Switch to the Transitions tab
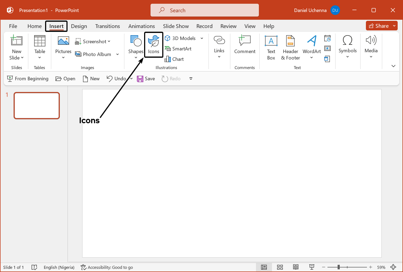The width and height of the screenshot is (403, 272). (x=108, y=26)
